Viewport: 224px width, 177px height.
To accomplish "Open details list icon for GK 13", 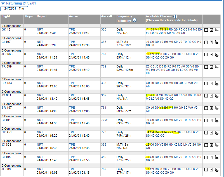I will (x=211, y=30).
